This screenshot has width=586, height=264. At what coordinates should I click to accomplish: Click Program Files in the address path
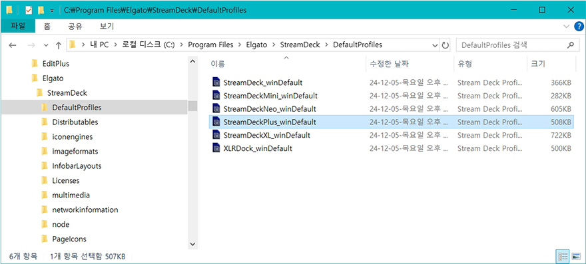[210, 45]
